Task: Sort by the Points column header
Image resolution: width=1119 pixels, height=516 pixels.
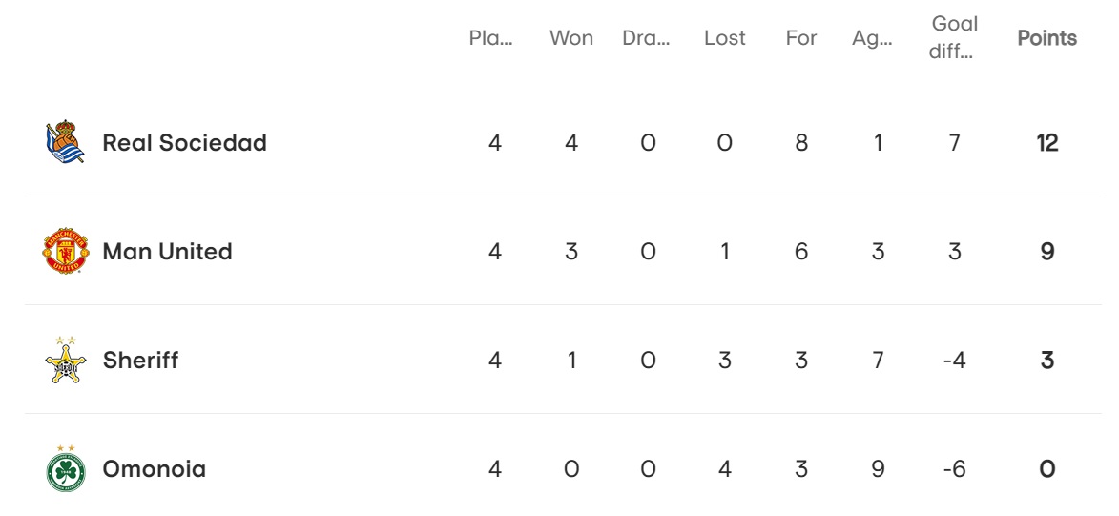Action: [x=1046, y=38]
